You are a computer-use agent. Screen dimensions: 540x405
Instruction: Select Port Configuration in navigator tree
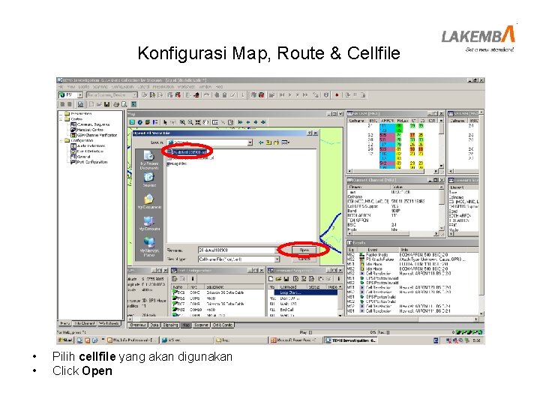tap(88, 162)
